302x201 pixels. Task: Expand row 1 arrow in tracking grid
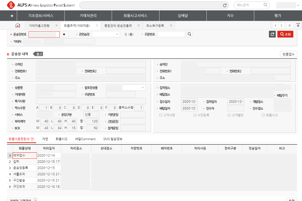point(10,155)
